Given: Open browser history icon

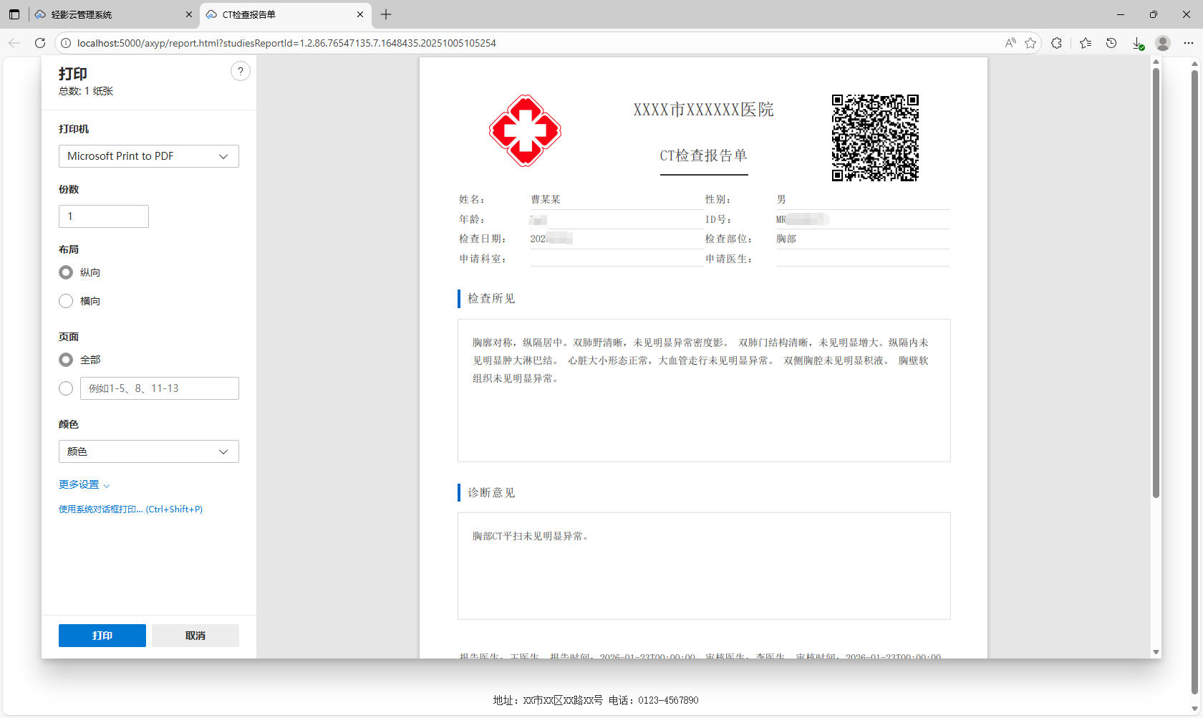Looking at the screenshot, I should (1111, 43).
